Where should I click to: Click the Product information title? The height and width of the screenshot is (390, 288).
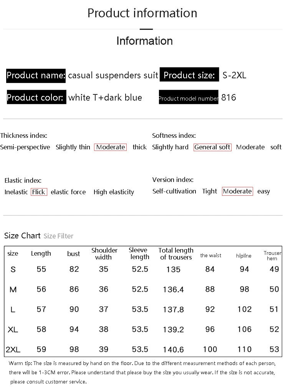(142, 13)
